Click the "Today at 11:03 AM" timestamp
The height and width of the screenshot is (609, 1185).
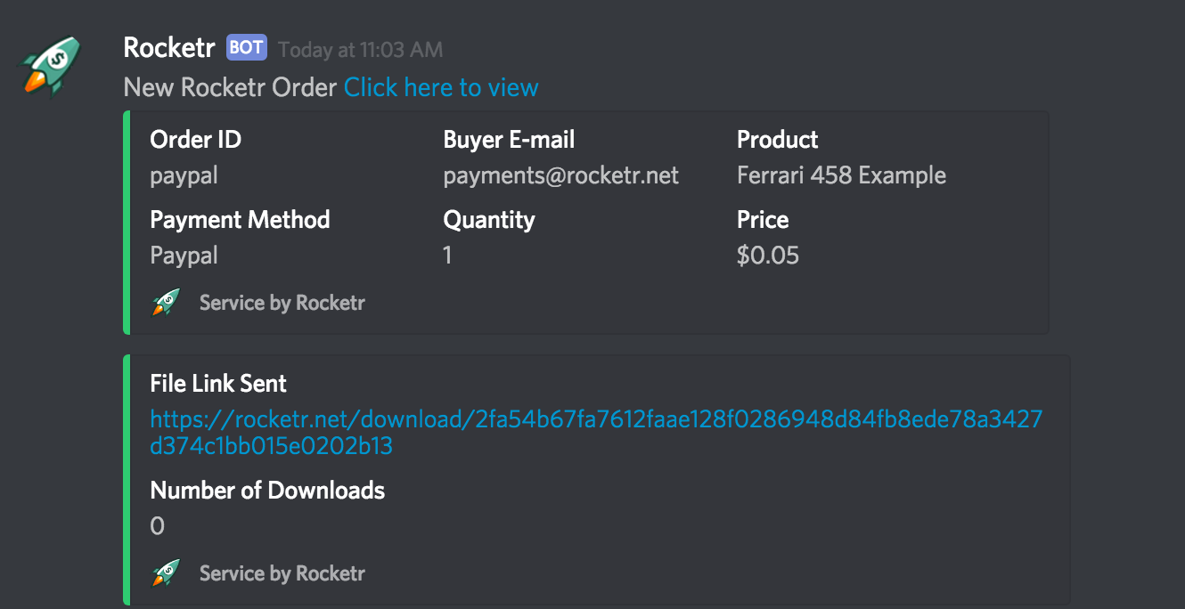[360, 49]
